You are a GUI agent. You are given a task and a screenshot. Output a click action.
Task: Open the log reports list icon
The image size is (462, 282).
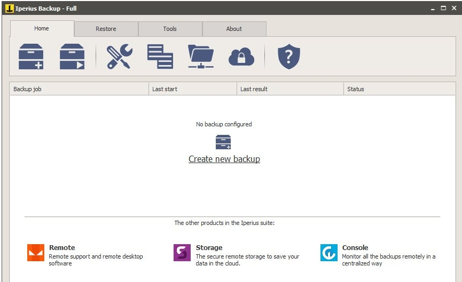[x=160, y=57]
